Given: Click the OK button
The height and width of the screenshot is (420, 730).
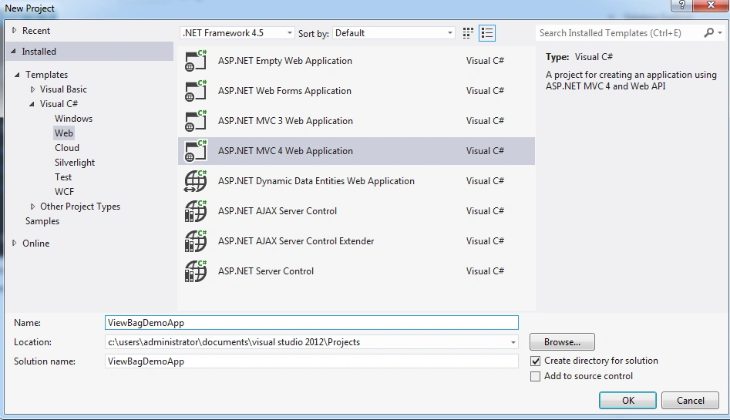Looking at the screenshot, I should (x=628, y=401).
